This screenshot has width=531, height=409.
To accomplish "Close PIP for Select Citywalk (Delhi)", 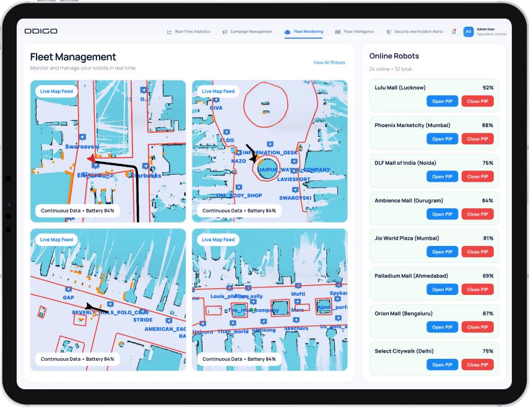I will click(x=479, y=365).
